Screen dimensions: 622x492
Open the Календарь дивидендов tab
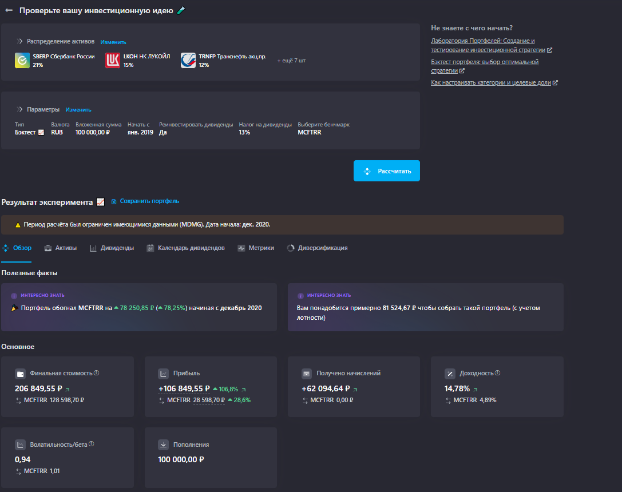(185, 248)
